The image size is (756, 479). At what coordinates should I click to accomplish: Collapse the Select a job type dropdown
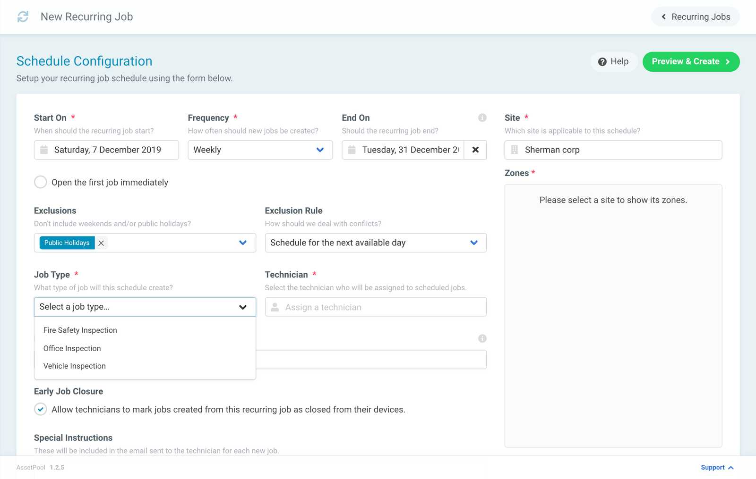(x=145, y=307)
